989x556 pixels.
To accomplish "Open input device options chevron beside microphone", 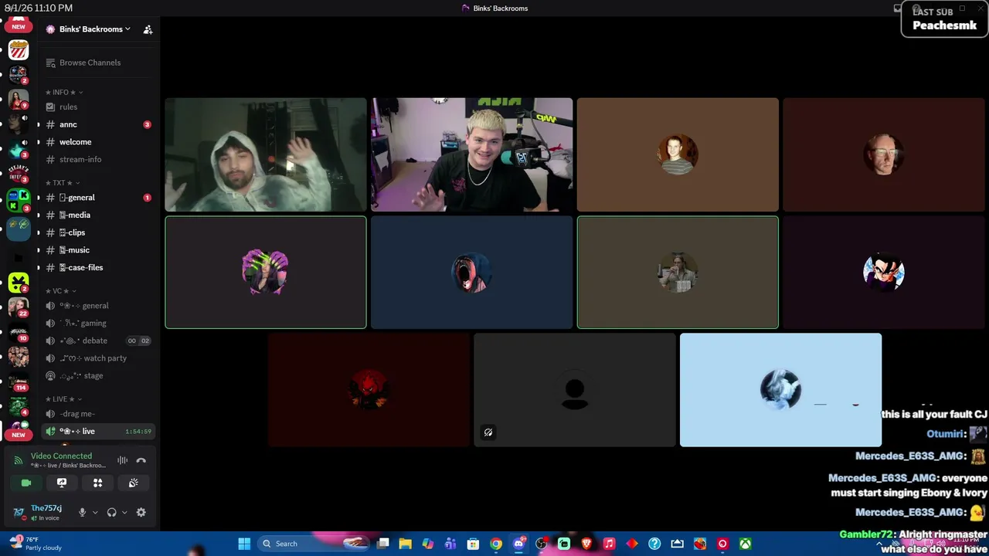I will tap(95, 512).
